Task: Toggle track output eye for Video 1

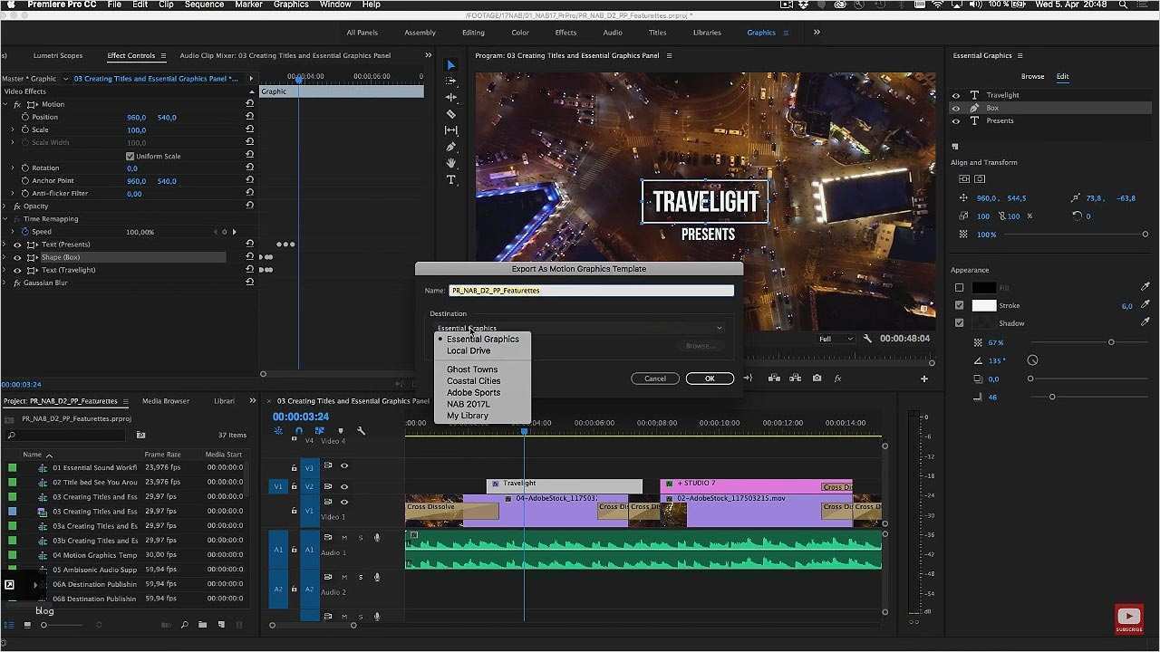Action: coord(343,501)
